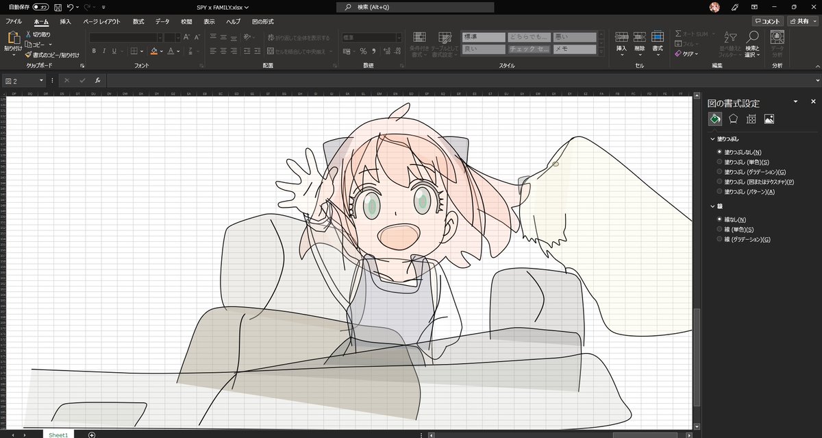Select 塗りつぶし (図またはテクスチャ)(P) radio
This screenshot has width=822, height=438.
(x=719, y=182)
